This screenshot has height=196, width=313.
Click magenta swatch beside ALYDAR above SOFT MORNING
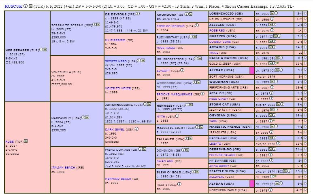(252, 70)
